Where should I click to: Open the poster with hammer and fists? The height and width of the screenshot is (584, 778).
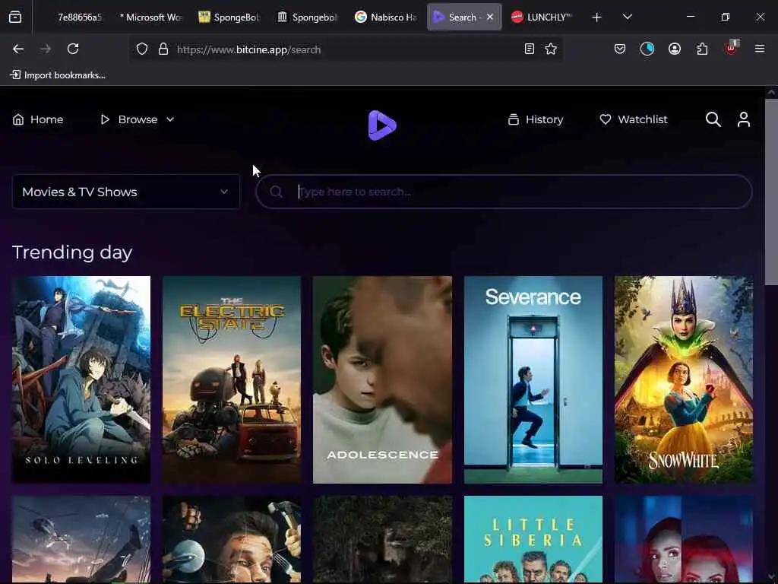coord(232,539)
